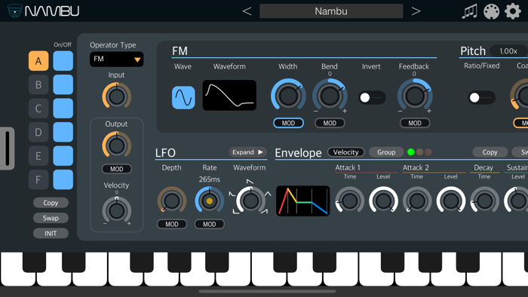Toggle operator C on/off
Viewport: 528px width, 297px height.
click(x=63, y=109)
